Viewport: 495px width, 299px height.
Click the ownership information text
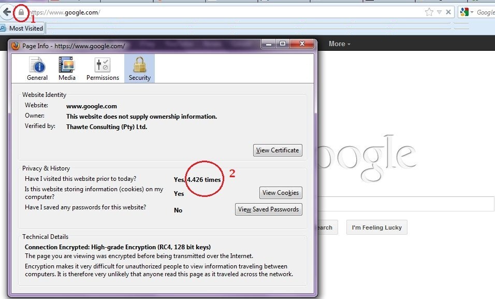(x=141, y=117)
